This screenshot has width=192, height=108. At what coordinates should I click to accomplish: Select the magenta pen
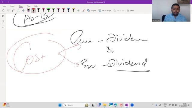tap(58, 10)
